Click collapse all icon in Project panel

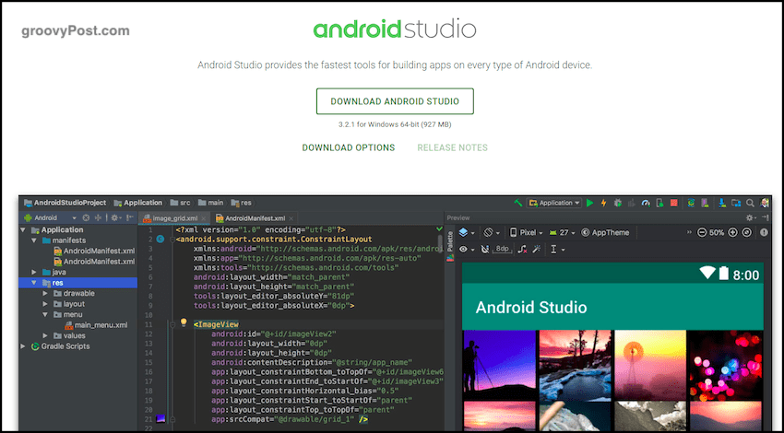pos(98,217)
